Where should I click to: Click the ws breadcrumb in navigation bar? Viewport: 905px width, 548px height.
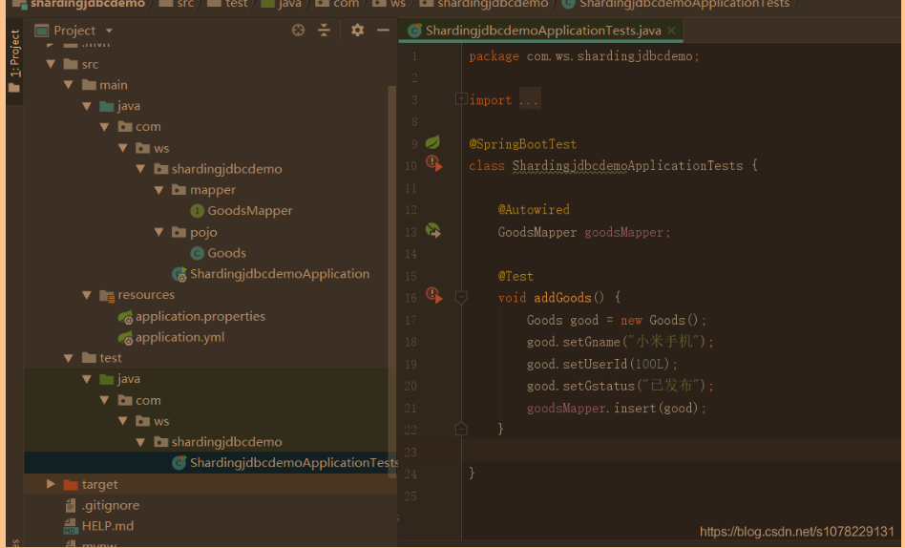[398, 4]
